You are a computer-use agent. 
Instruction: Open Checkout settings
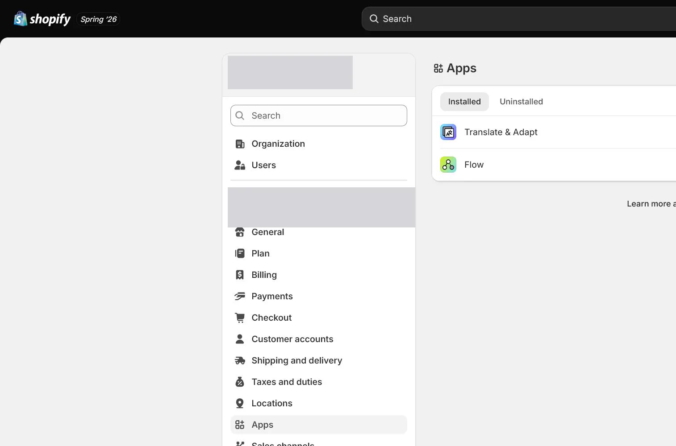[x=319, y=318]
